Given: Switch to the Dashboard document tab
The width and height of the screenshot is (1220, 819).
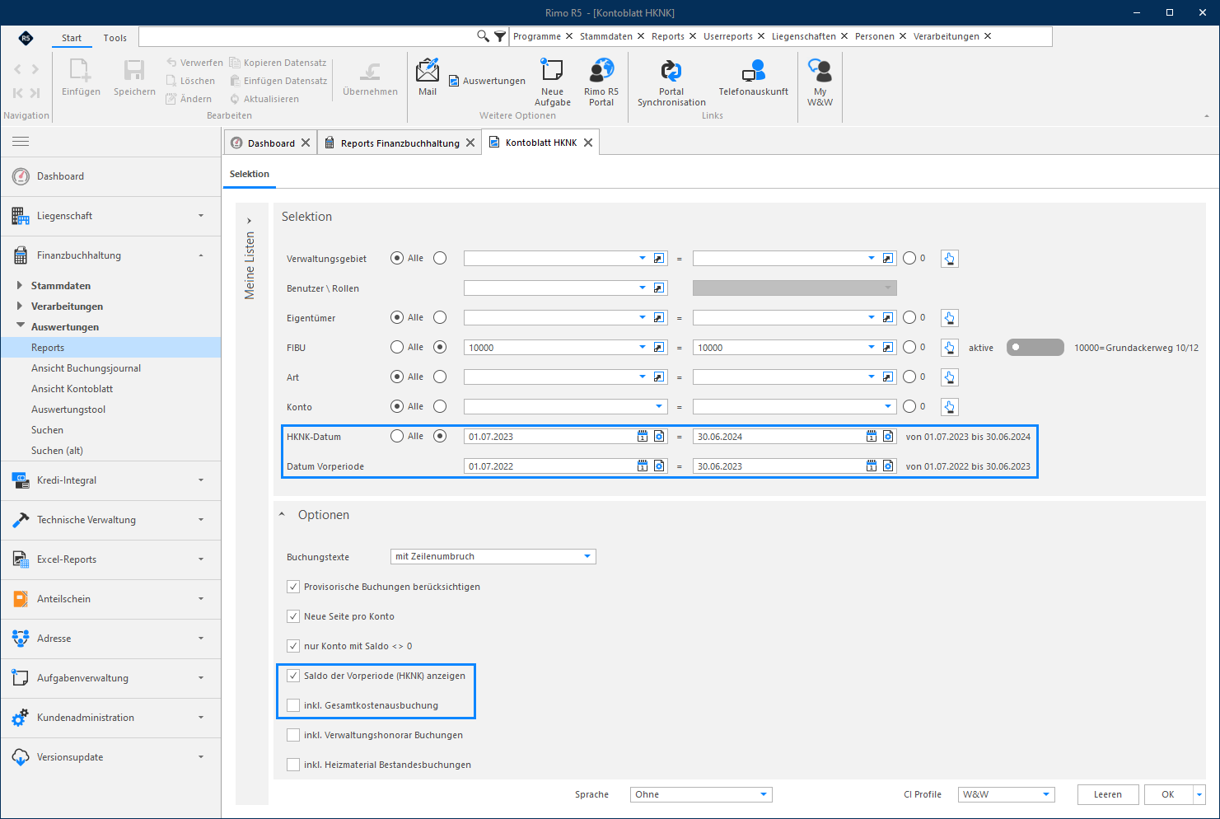Looking at the screenshot, I should coord(271,143).
